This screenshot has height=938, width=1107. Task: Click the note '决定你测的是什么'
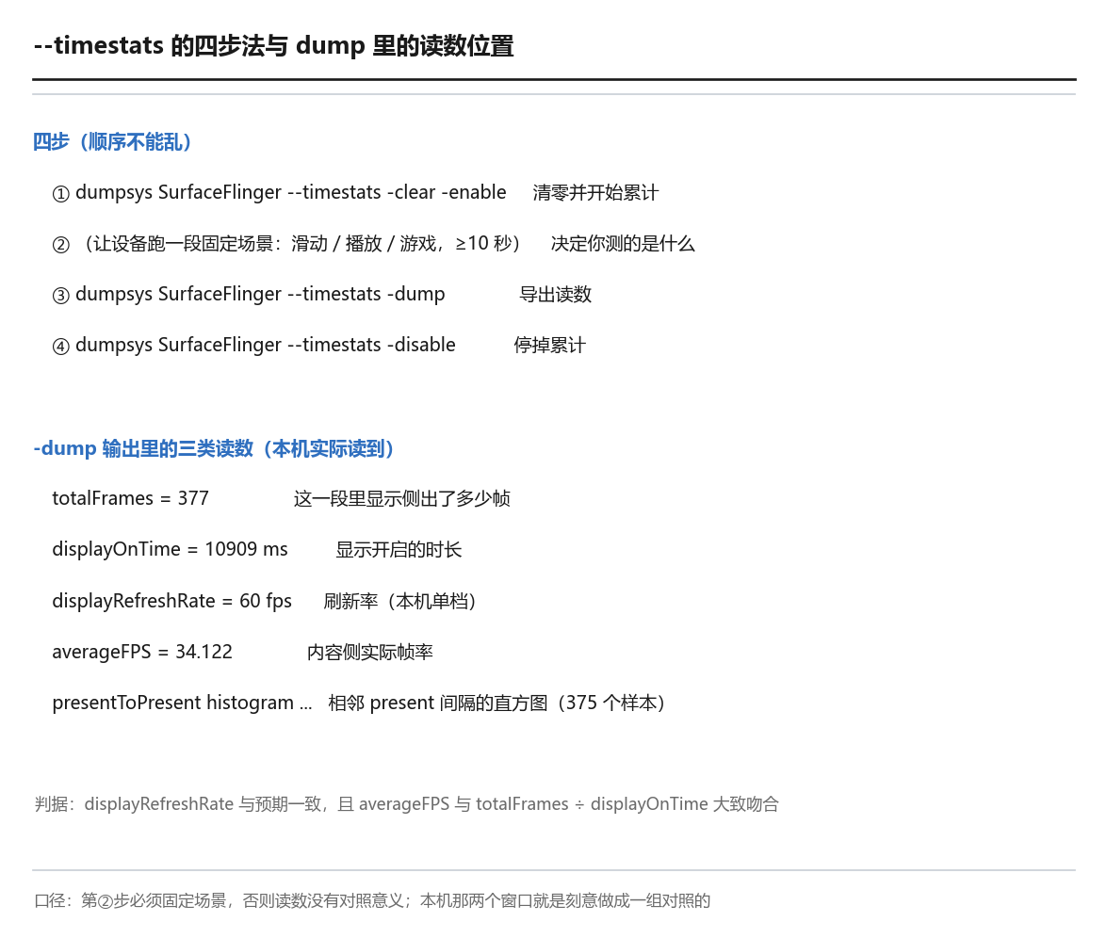[x=623, y=244]
